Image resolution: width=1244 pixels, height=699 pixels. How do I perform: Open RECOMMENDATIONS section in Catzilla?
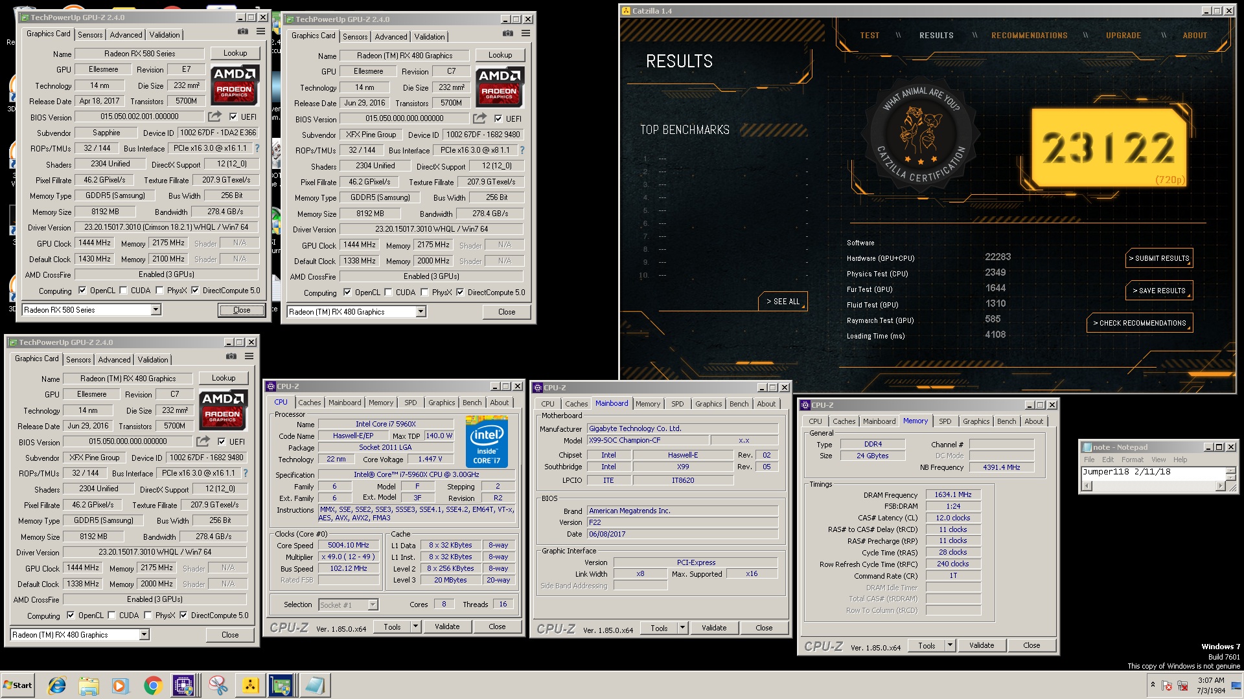(1029, 36)
